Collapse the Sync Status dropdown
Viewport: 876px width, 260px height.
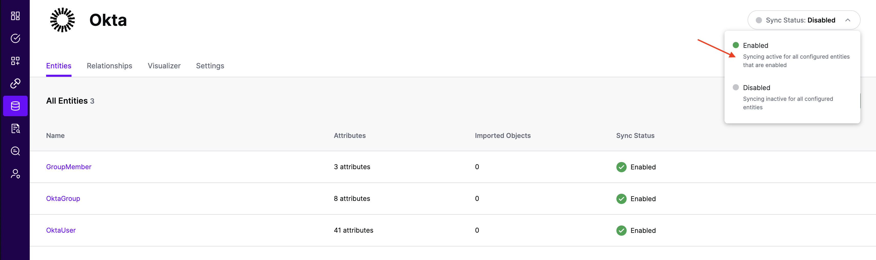click(803, 20)
